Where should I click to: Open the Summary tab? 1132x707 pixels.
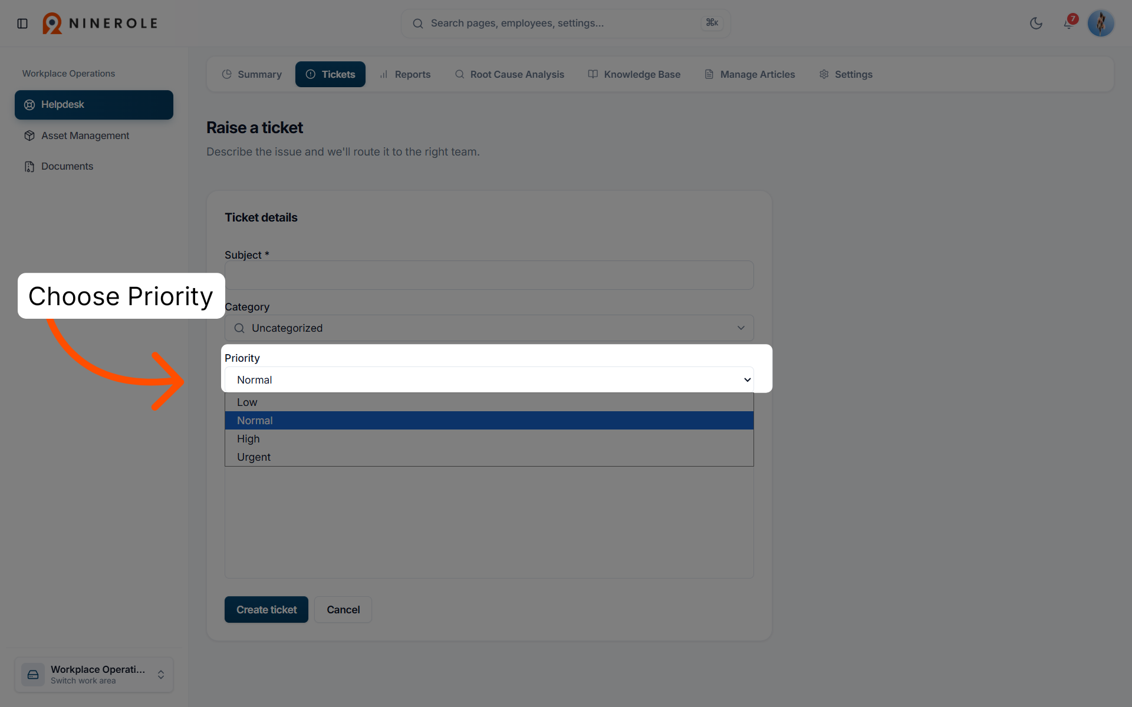[252, 74]
